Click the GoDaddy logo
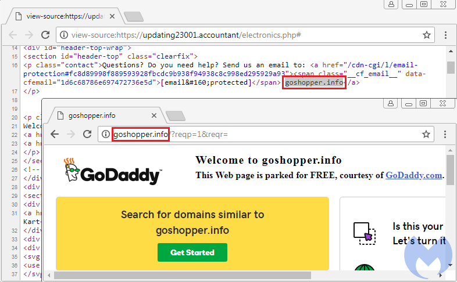This screenshot has height=282, width=457. (x=113, y=172)
